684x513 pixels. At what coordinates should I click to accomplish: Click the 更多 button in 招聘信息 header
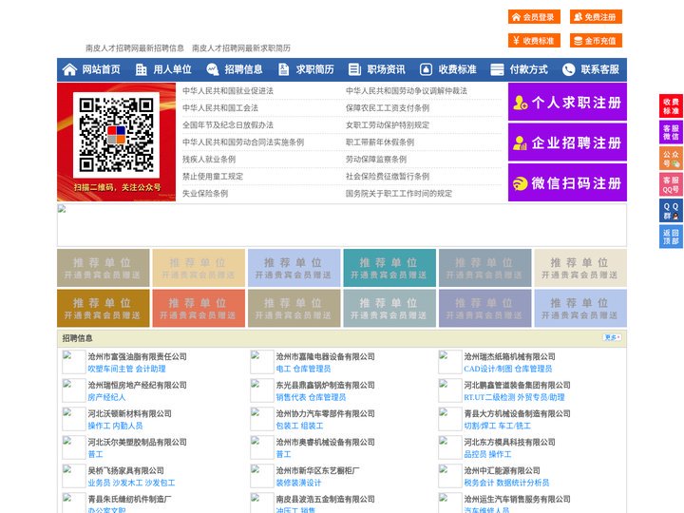pyautogui.click(x=612, y=337)
